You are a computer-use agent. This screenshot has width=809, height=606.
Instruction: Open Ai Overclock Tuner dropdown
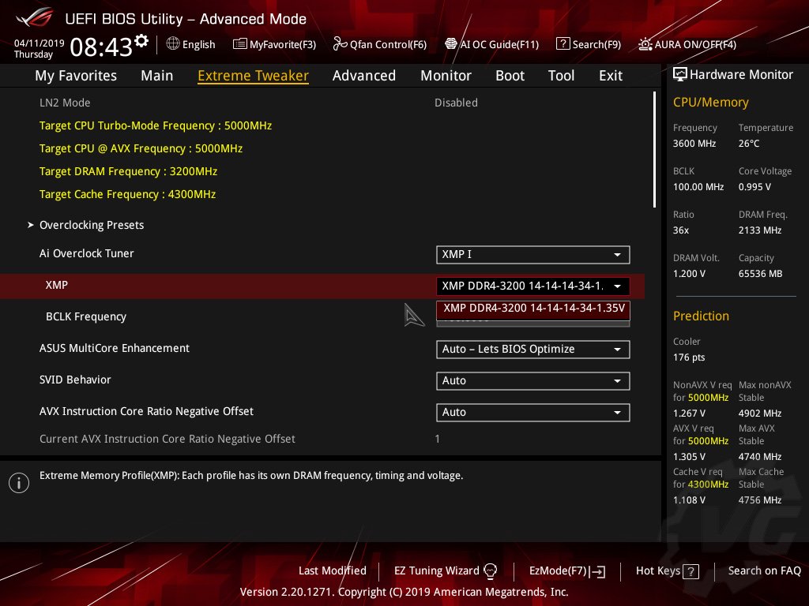[x=532, y=254]
